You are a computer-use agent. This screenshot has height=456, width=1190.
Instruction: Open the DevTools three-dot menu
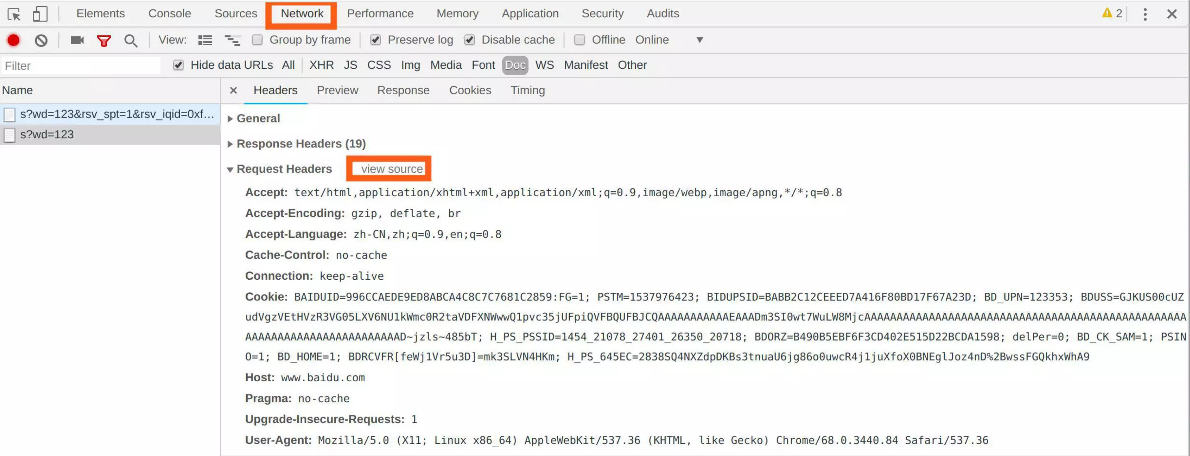pyautogui.click(x=1145, y=14)
